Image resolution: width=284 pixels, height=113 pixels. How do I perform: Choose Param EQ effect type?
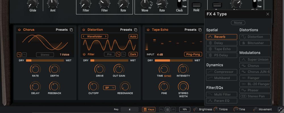point(222,101)
